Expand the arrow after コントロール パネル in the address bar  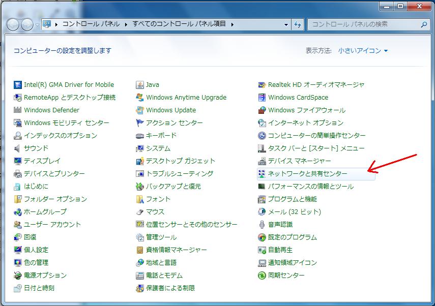coord(126,25)
